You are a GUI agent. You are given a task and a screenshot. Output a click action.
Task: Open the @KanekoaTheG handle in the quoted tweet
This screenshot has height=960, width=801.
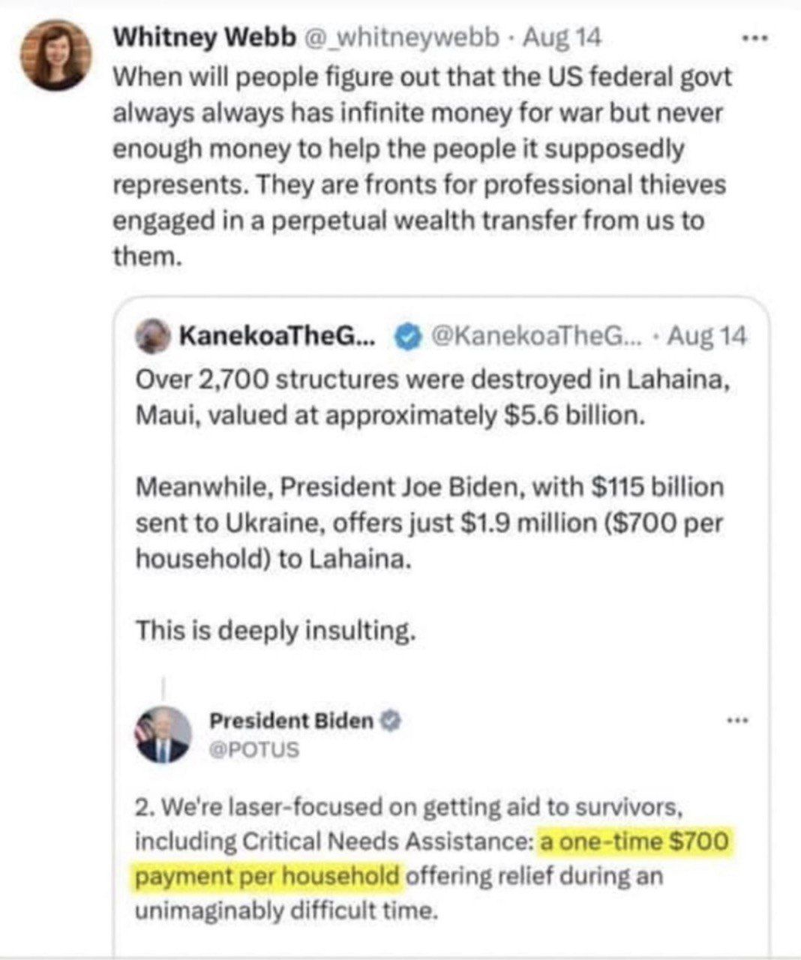(535, 337)
